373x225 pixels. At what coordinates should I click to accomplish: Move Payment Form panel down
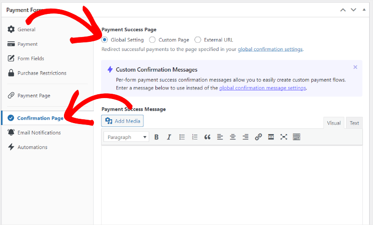(x=353, y=10)
